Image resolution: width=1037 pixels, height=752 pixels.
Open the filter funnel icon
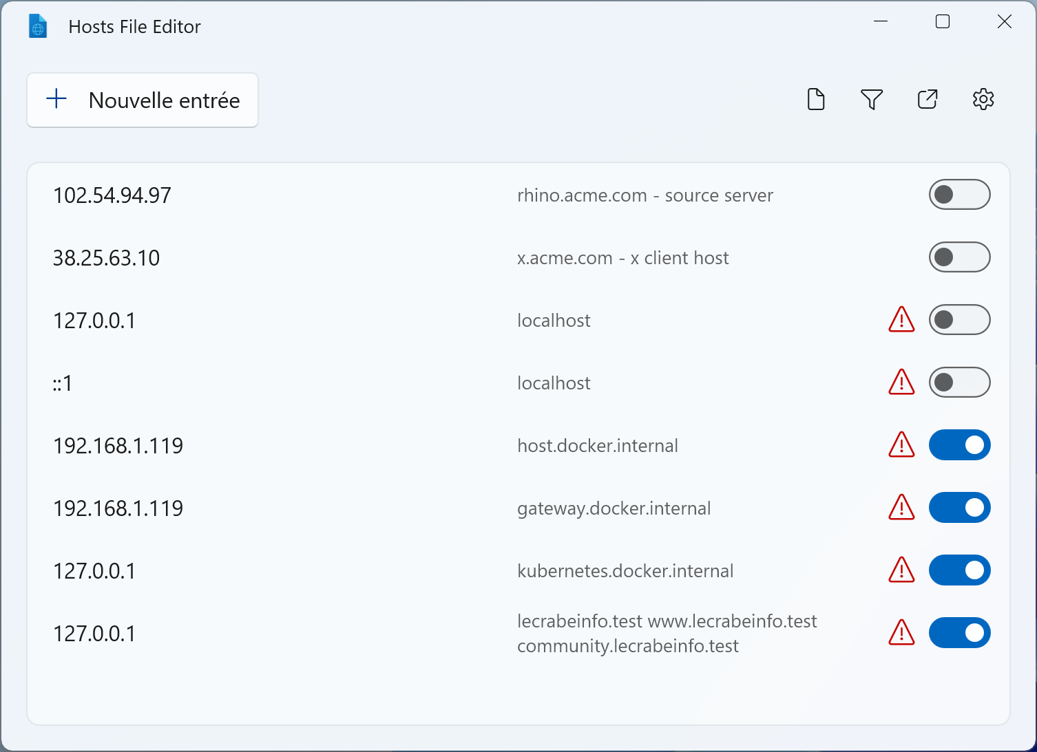tap(872, 100)
